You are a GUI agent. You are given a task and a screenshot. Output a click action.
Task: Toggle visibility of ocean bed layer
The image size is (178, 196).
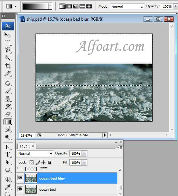(20, 189)
